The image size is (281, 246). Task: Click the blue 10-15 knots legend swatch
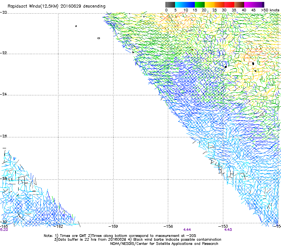190,5
